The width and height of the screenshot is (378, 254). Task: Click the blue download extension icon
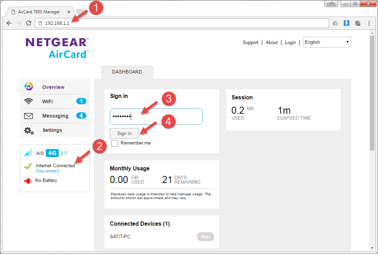pyautogui.click(x=346, y=23)
